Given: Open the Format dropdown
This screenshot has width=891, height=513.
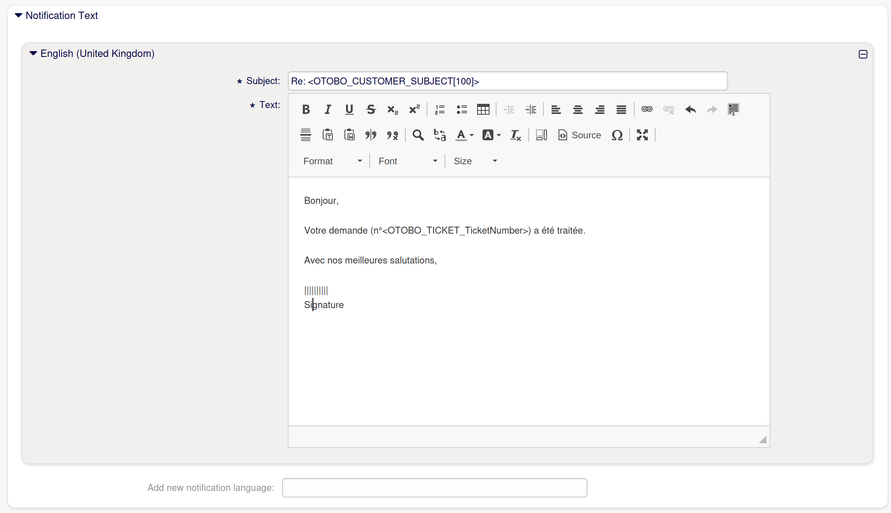Looking at the screenshot, I should pos(332,161).
